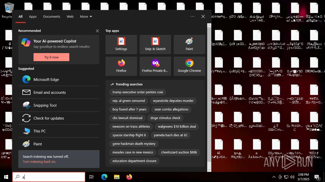Select spacex starship flight 8 search
This screenshot has height=182, width=325.
129,135
